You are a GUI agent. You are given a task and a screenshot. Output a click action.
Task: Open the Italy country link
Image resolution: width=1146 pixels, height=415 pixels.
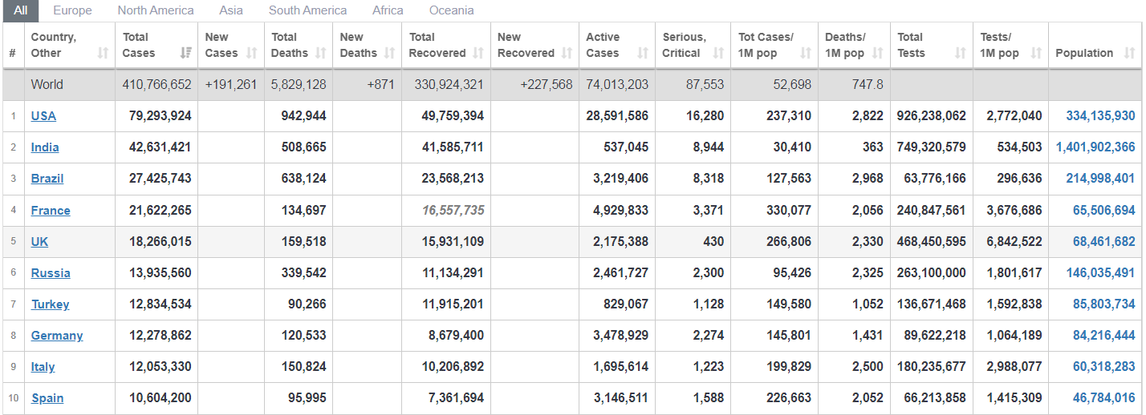(x=43, y=367)
